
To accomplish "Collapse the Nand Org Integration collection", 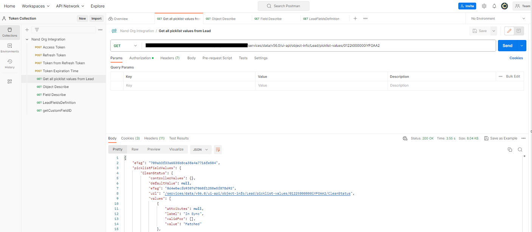I will coord(27,39).
